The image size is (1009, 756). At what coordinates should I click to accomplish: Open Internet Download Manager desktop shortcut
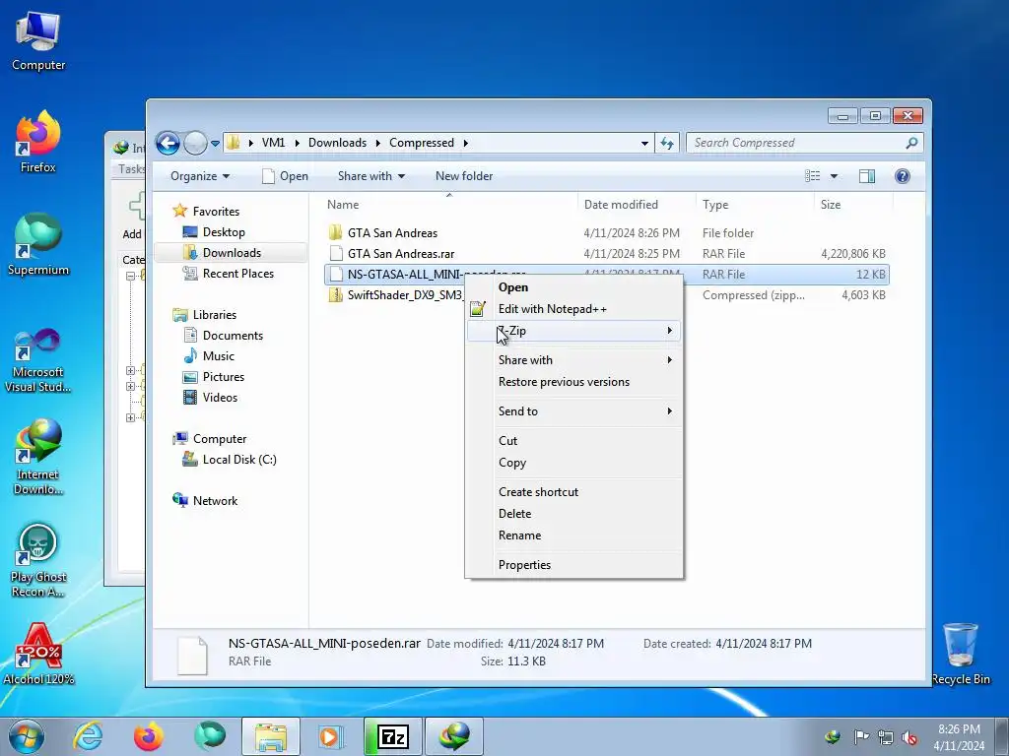(x=38, y=457)
